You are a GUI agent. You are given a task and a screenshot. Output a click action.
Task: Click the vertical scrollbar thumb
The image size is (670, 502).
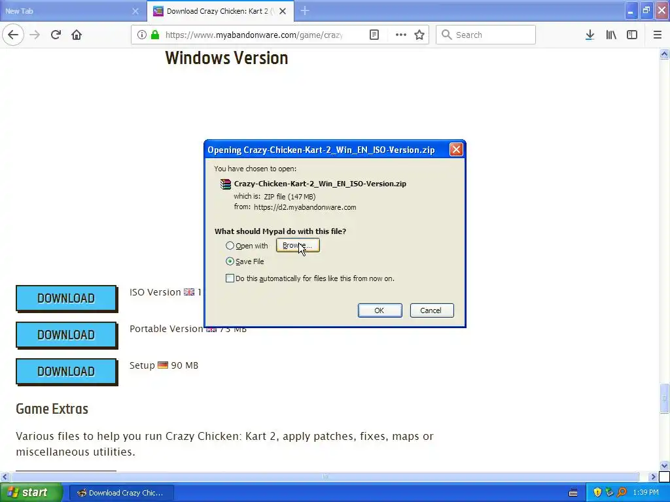coord(664,398)
